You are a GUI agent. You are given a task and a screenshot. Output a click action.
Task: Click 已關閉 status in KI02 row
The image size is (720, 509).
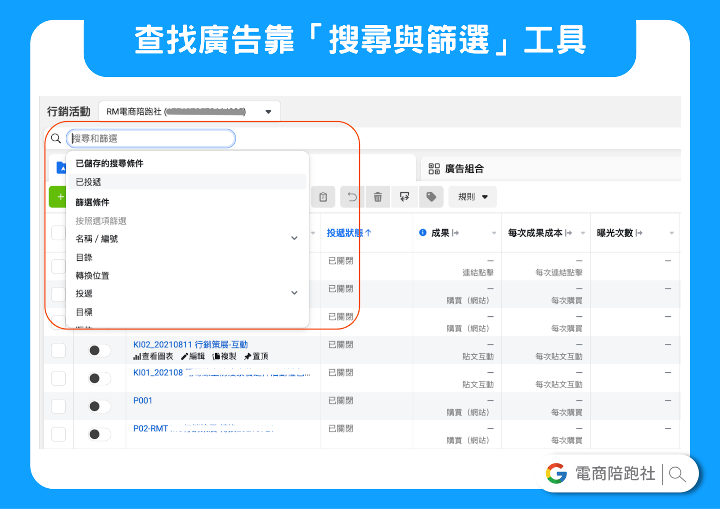[x=341, y=345]
